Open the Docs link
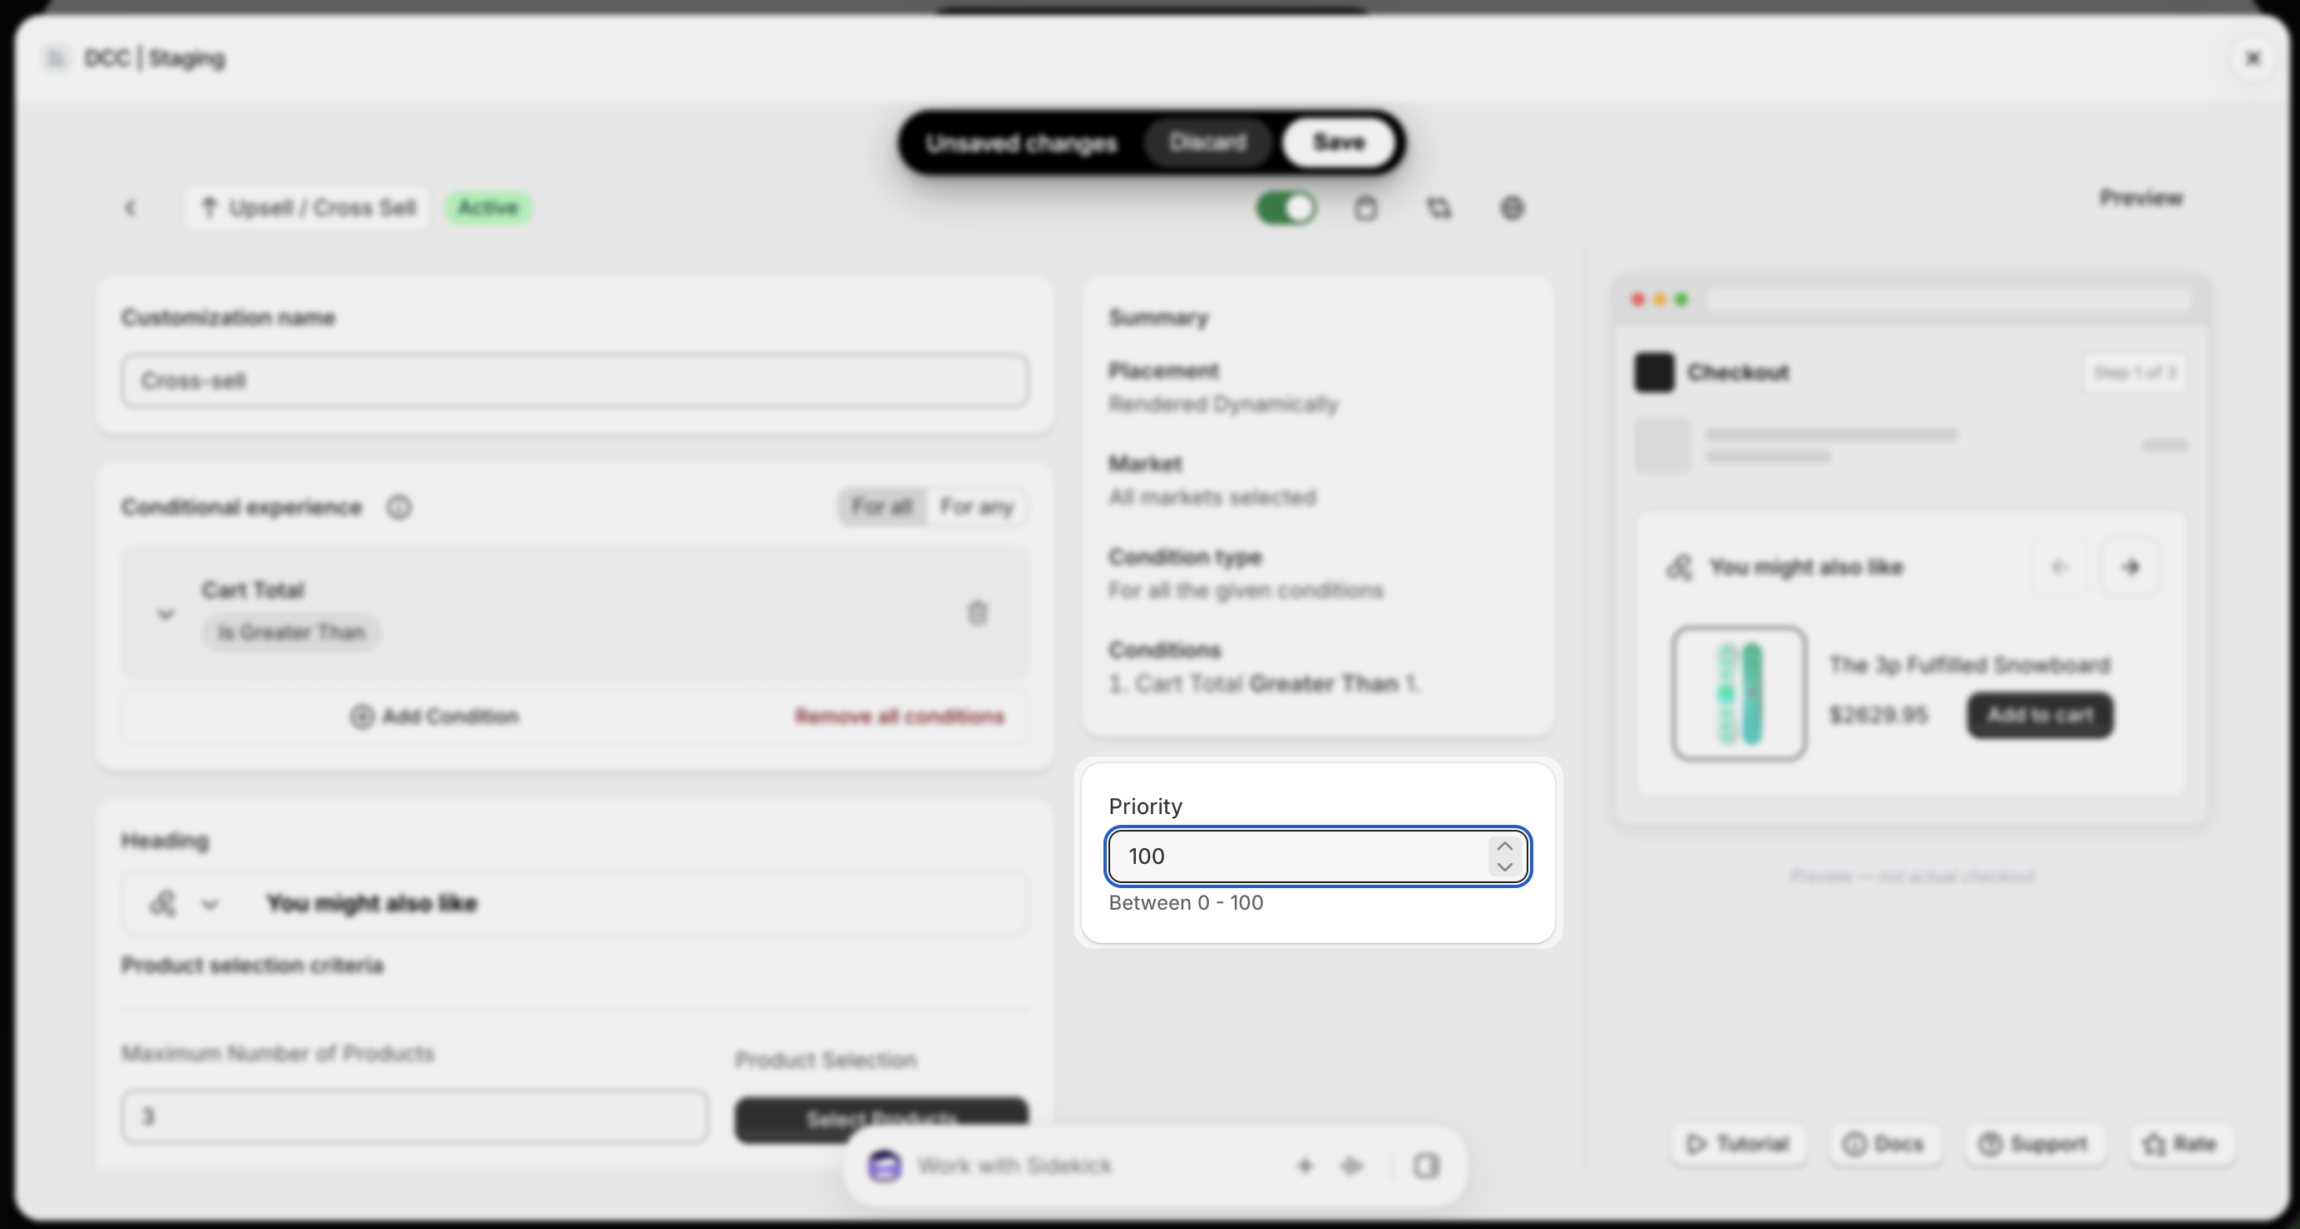Screen dimensions: 2300x1229 point(1884,1144)
